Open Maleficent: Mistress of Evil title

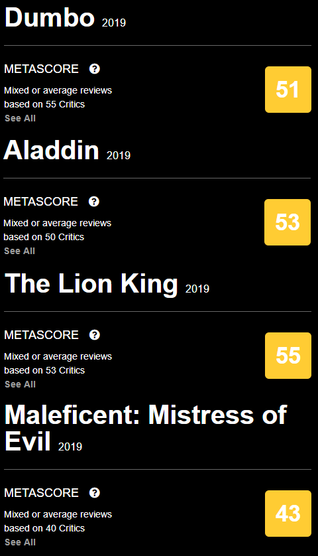pyautogui.click(x=146, y=429)
